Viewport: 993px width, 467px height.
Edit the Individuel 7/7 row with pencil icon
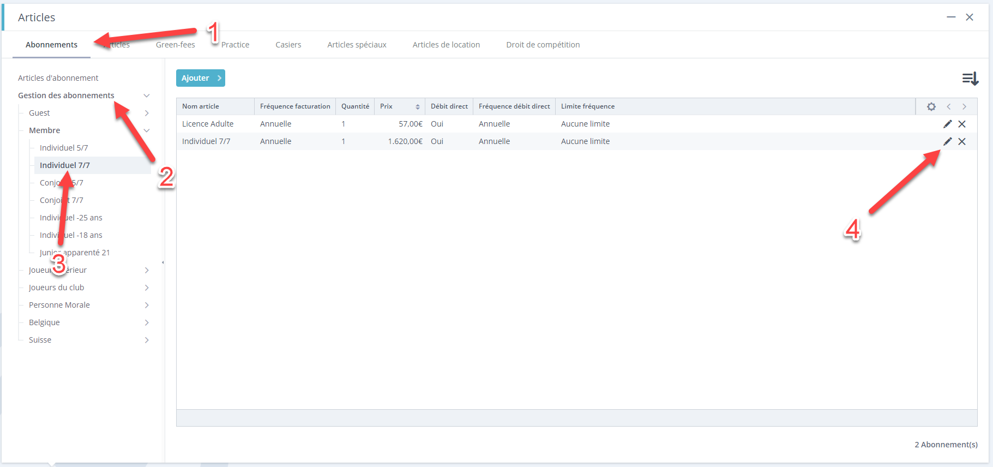(x=948, y=141)
